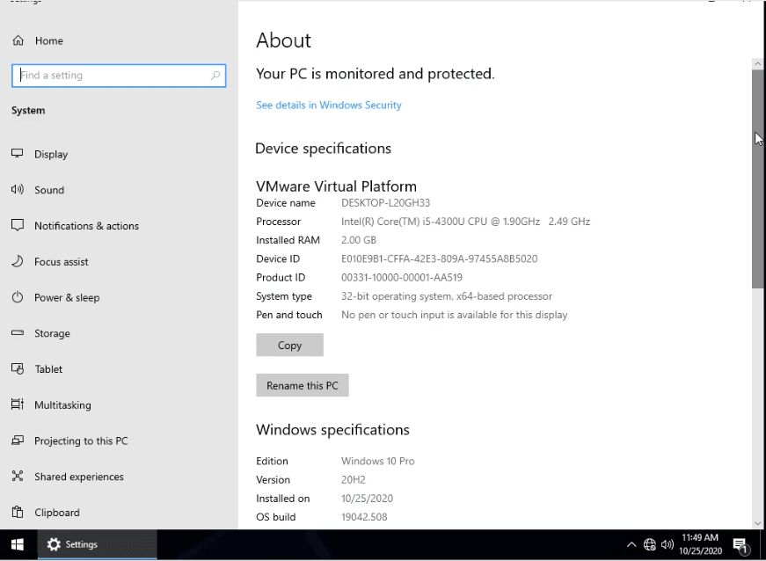Screen dimensions: 766x561
Task: Click version value 20H2
Action: [354, 479]
